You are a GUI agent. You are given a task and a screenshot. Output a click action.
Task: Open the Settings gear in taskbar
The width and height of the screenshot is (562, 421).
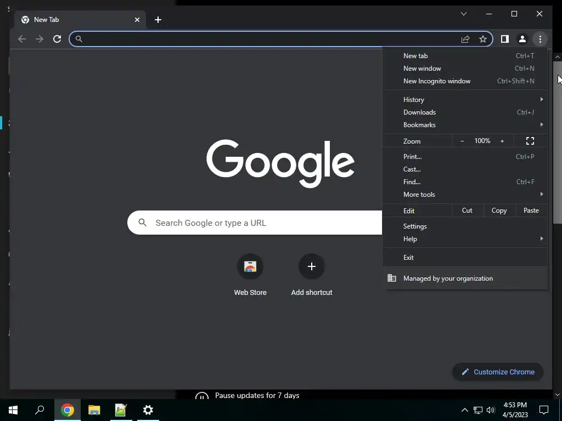[x=148, y=410]
